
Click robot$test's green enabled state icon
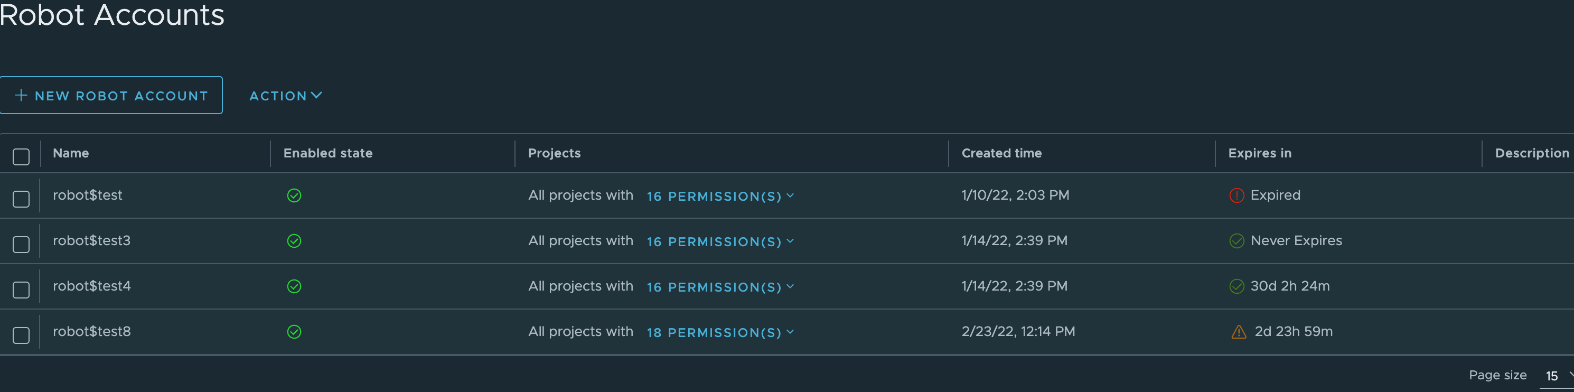(x=295, y=195)
